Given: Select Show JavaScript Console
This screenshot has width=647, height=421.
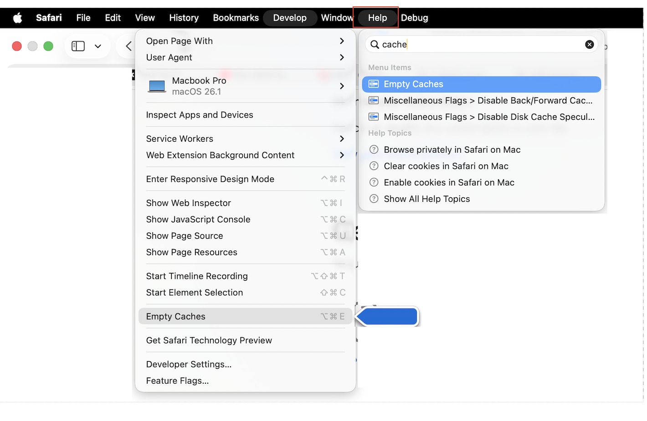Looking at the screenshot, I should click(x=246, y=219).
